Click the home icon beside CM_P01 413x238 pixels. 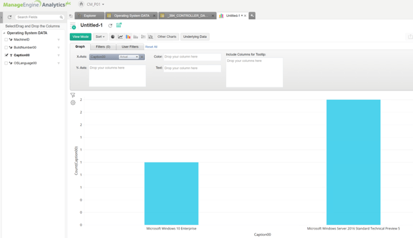pyautogui.click(x=81, y=4)
